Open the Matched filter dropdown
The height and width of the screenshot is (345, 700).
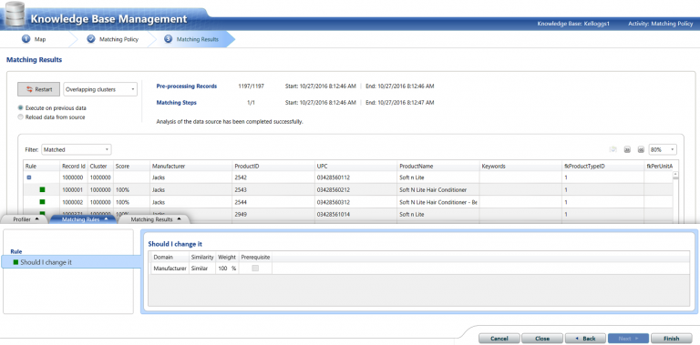click(77, 150)
